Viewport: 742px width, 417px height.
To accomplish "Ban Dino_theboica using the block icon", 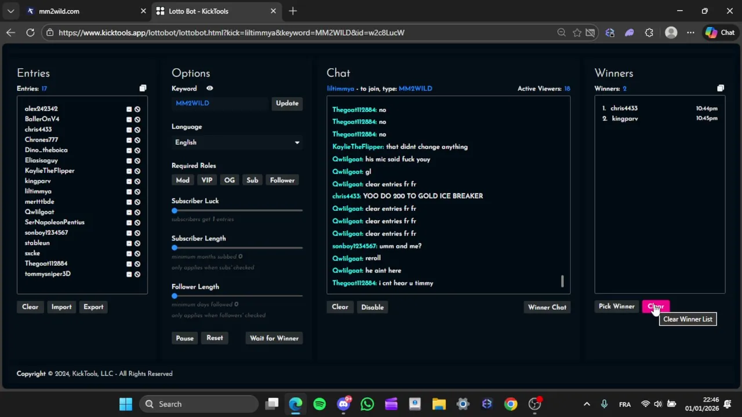I will click(x=137, y=151).
